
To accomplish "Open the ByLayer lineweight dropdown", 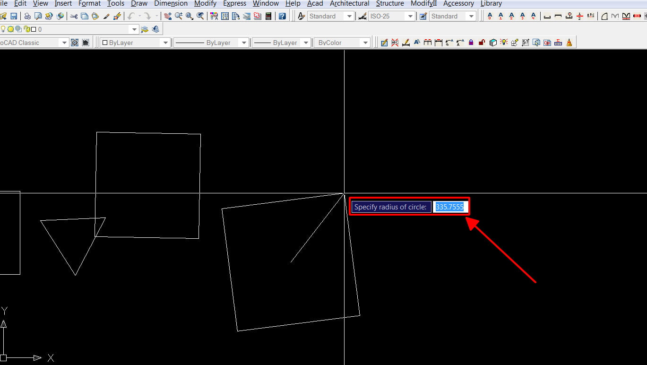I will tap(306, 43).
